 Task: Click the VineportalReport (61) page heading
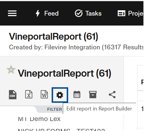click(x=53, y=36)
